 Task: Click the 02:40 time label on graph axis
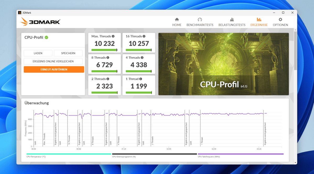point(214,149)
